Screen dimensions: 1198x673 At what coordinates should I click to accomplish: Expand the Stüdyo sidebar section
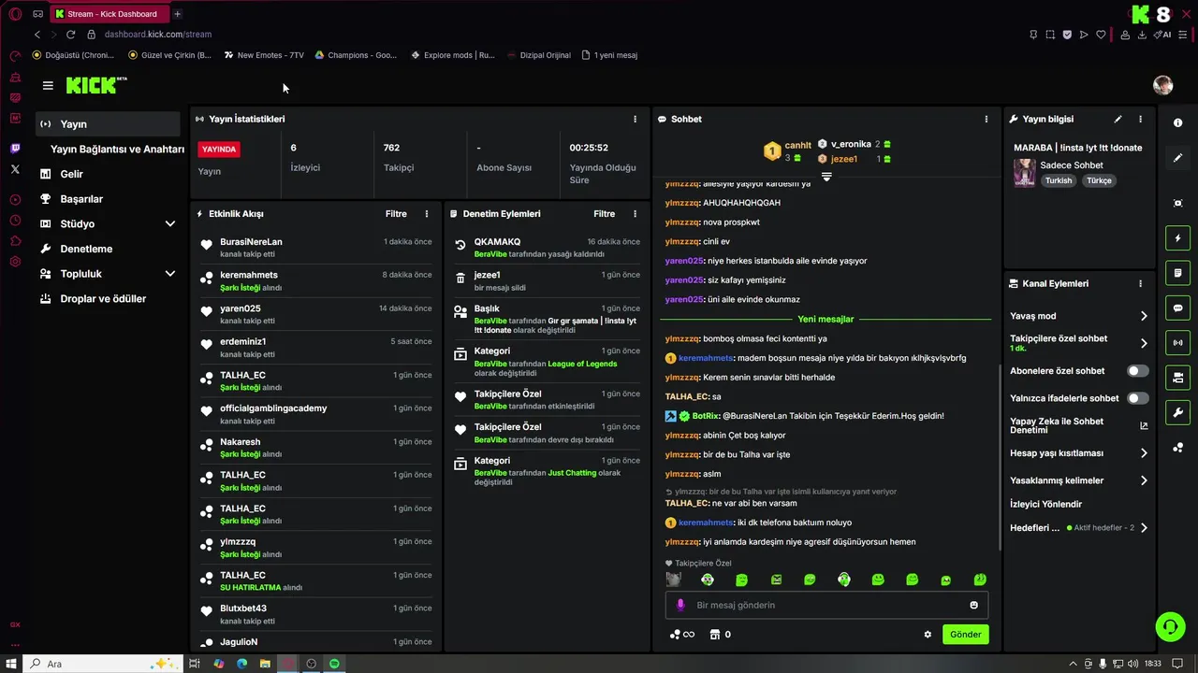170,224
